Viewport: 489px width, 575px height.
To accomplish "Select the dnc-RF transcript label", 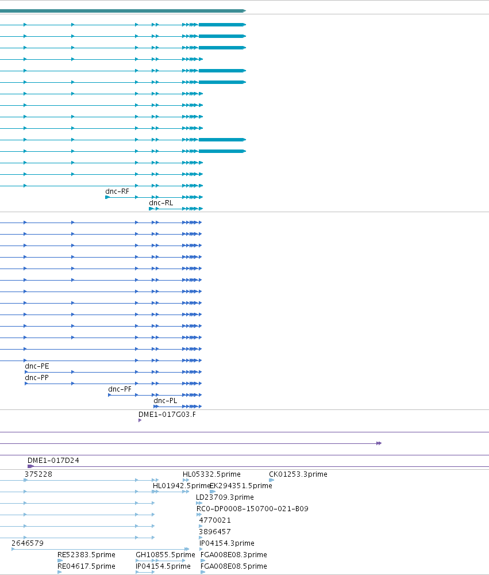I will click(x=117, y=191).
